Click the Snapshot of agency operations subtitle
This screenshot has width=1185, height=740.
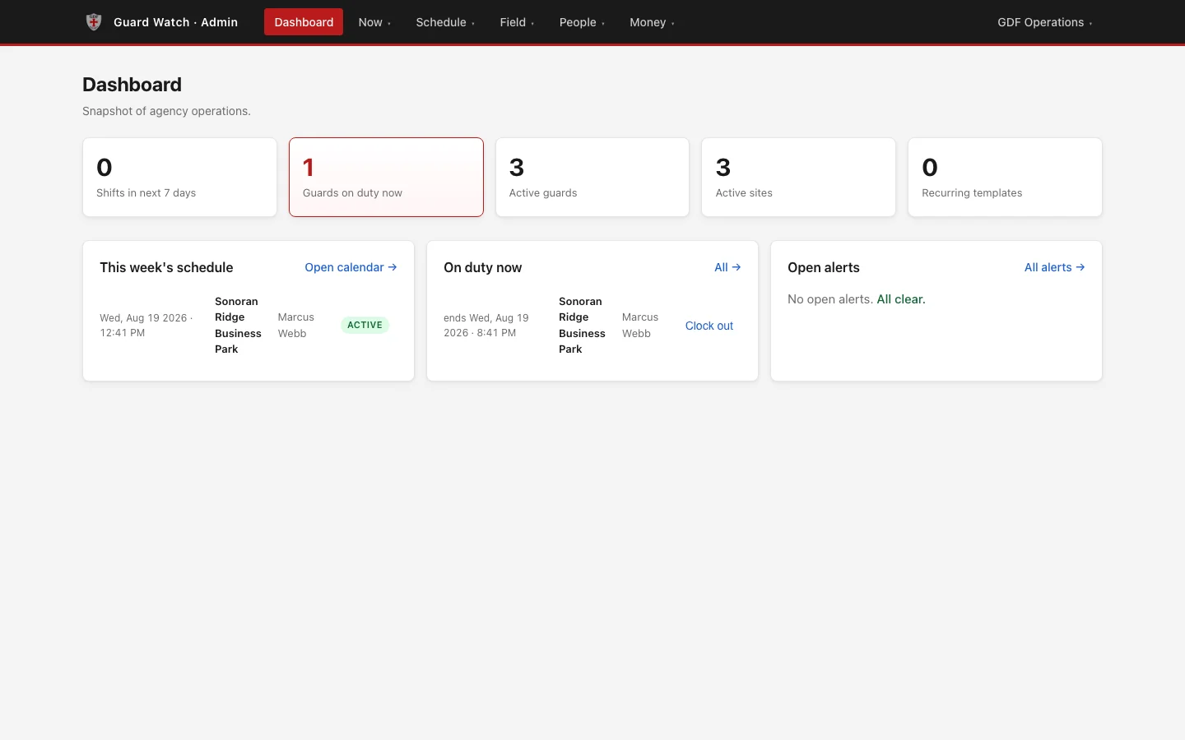[x=166, y=111]
